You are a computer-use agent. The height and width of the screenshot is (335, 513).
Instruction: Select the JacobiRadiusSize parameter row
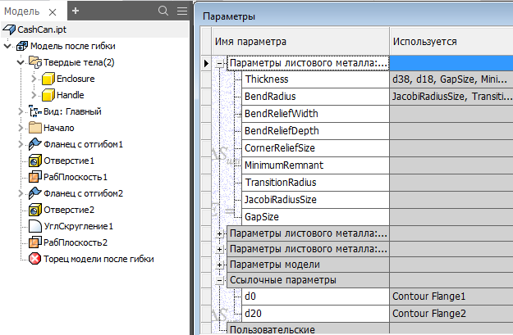point(315,200)
